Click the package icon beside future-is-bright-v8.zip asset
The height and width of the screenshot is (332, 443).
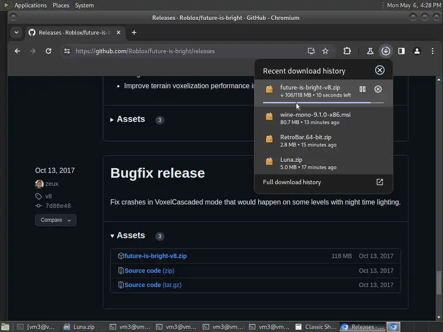121,256
